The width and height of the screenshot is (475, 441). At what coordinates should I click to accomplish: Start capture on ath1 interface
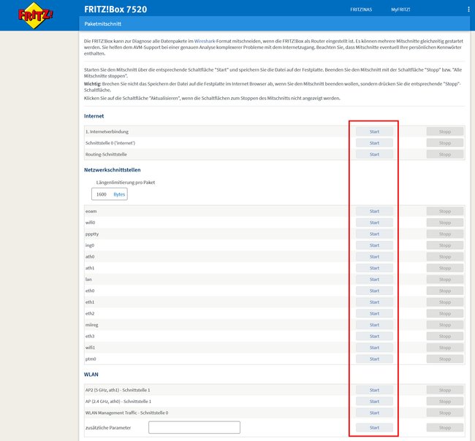[x=374, y=268]
